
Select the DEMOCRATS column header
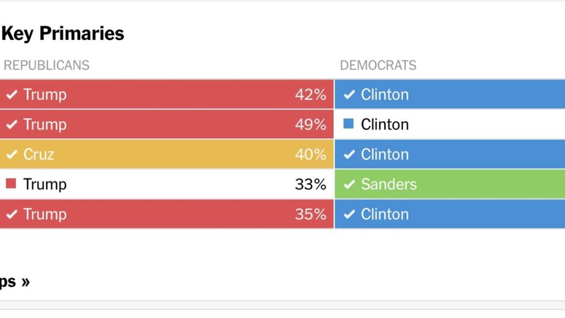[x=379, y=64]
